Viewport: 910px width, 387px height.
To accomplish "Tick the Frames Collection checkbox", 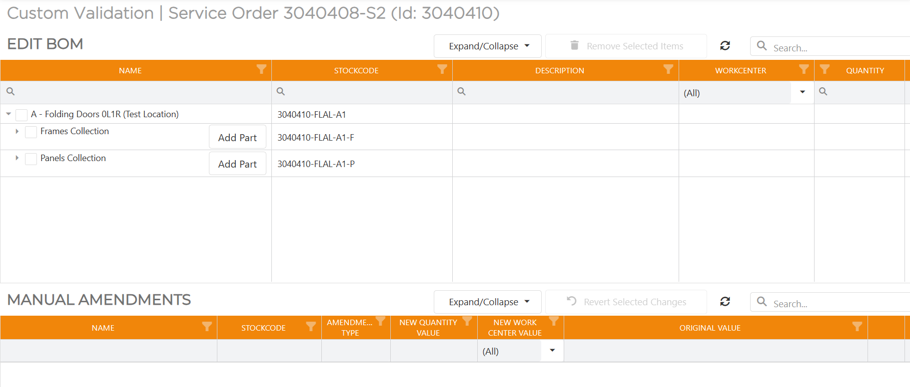I will [31, 132].
